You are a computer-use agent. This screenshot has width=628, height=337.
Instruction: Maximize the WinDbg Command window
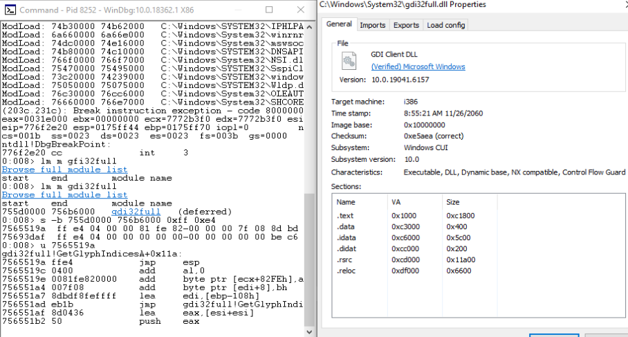pyautogui.click(x=269, y=10)
